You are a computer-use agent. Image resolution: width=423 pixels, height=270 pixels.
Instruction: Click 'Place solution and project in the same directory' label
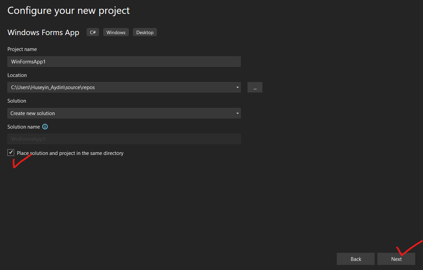pyautogui.click(x=70, y=153)
